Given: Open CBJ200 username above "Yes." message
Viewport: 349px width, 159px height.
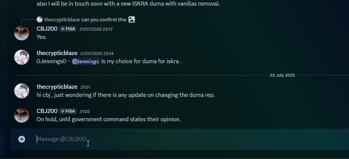Looking at the screenshot, I should tap(47, 29).
